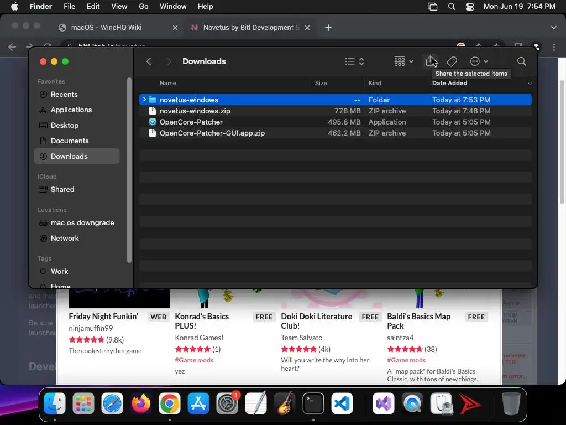The image size is (566, 425).
Task: Open Chrome tab search dropdown arrow
Action: (554, 28)
